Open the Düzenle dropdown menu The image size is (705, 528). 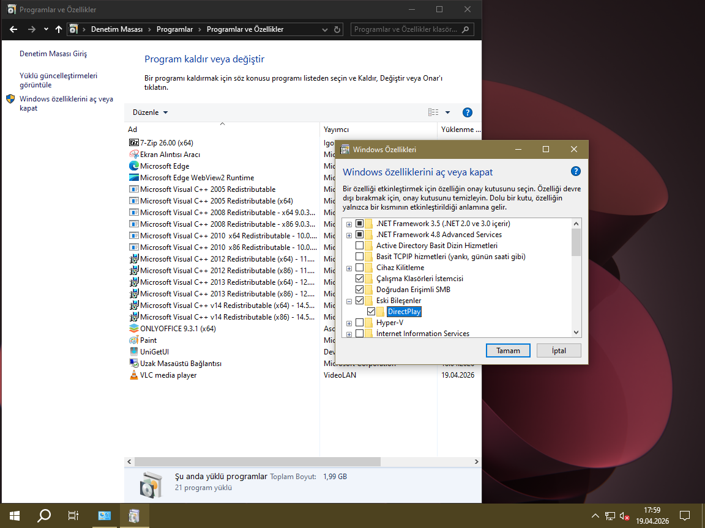coord(150,112)
